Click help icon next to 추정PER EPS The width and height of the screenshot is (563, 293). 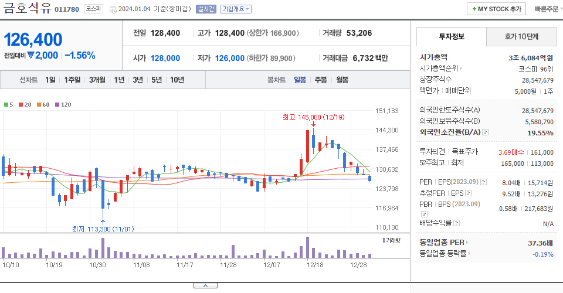pyautogui.click(x=468, y=193)
